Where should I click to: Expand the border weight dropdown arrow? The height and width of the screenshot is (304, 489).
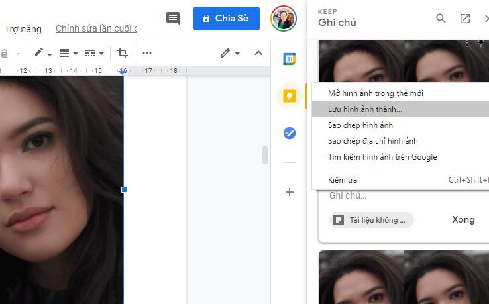point(76,54)
